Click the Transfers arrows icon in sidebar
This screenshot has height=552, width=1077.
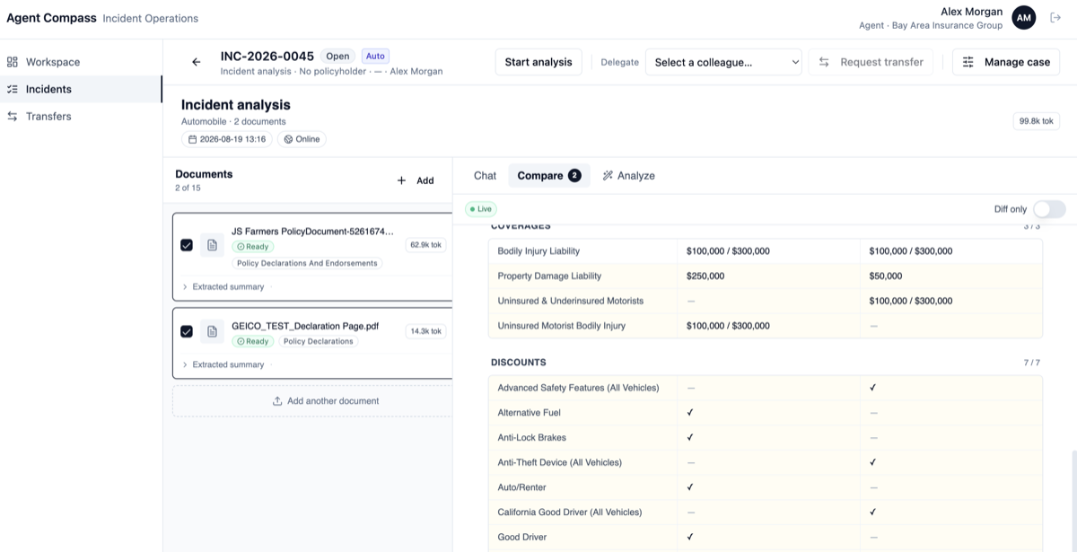(13, 116)
